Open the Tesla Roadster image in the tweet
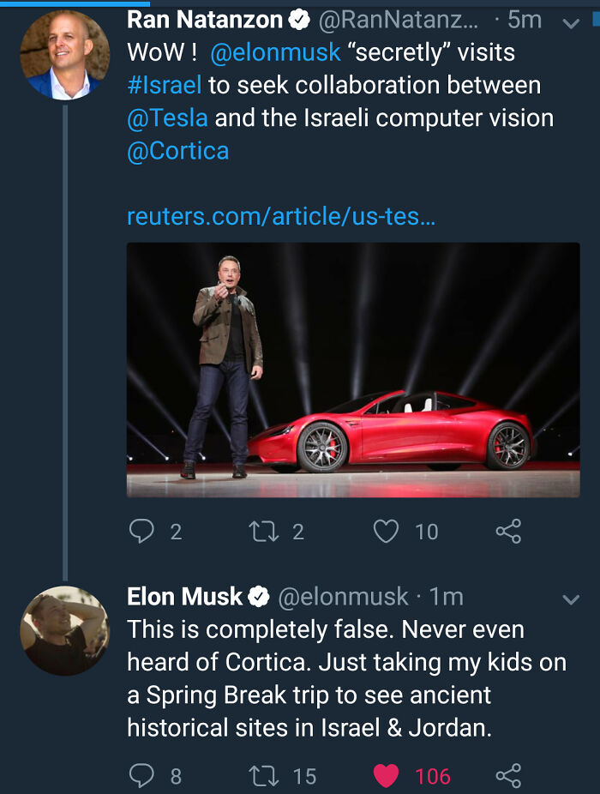600x794 pixels. point(354,370)
